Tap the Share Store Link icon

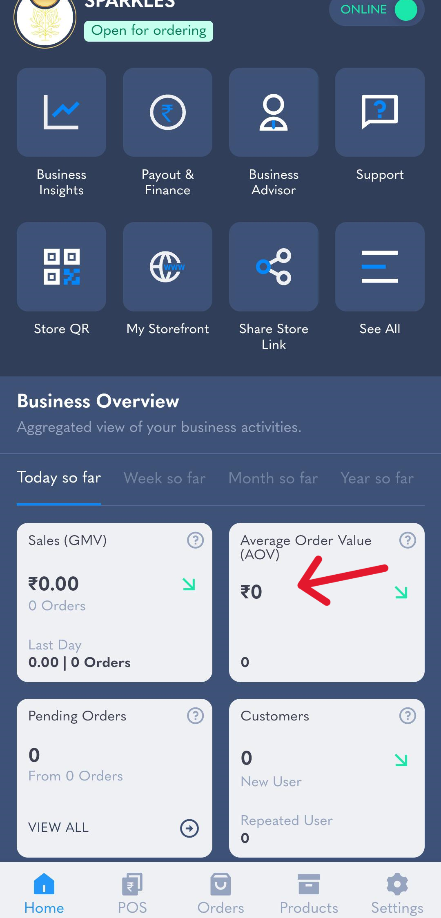point(274,267)
